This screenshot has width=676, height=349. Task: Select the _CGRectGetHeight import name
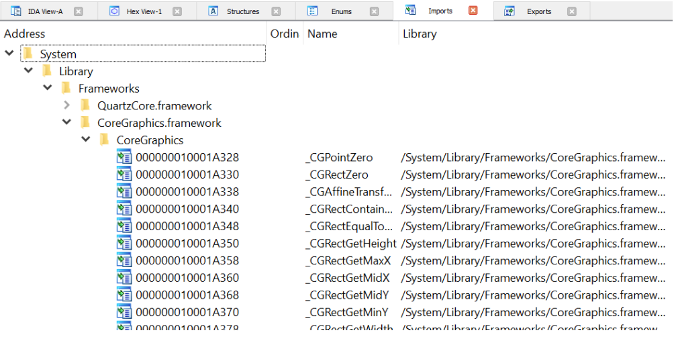351,244
